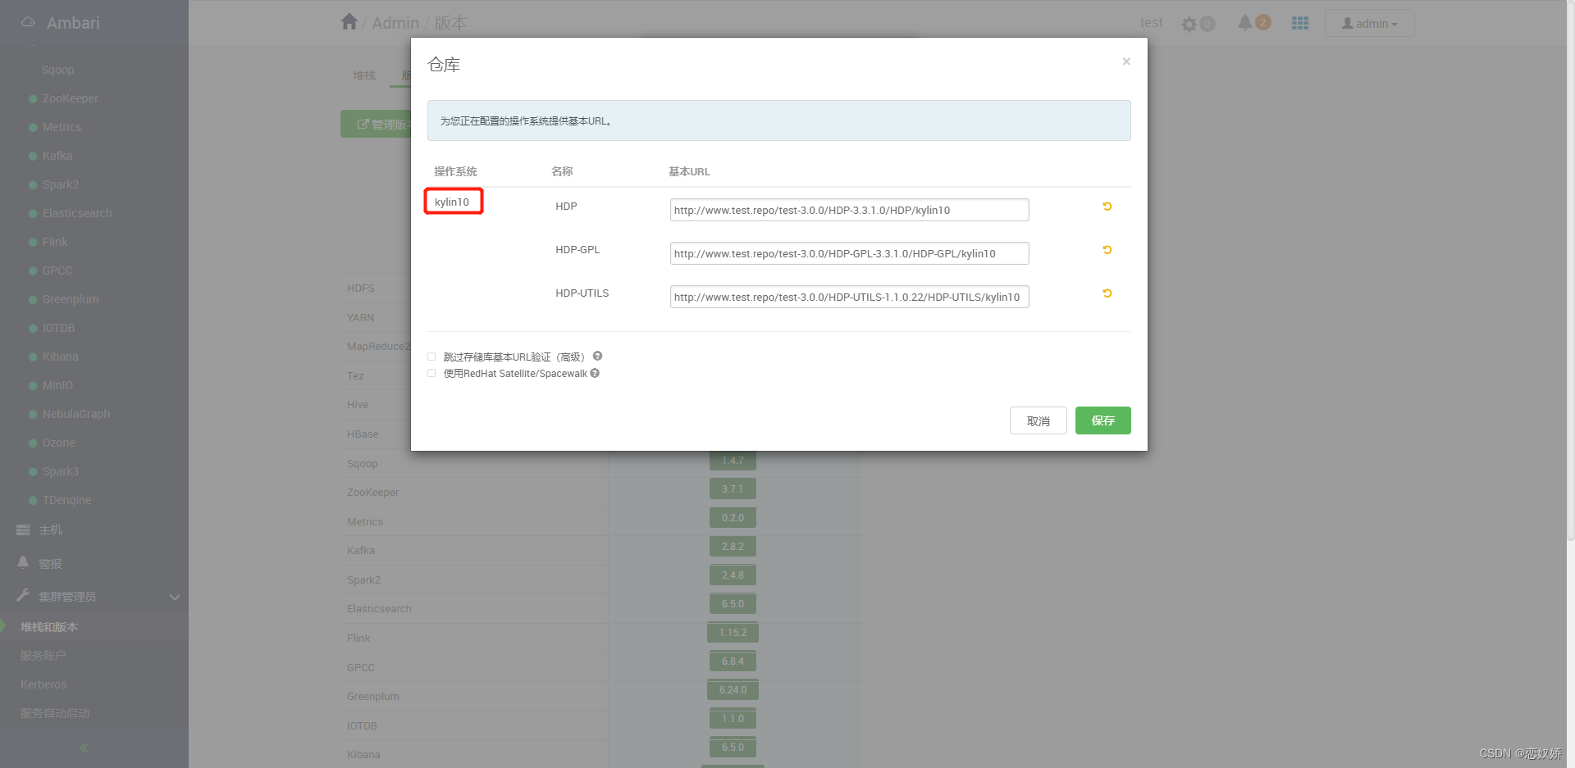The width and height of the screenshot is (1575, 768).
Task: Open the 警报 alerts bell in sidebar
Action: click(x=23, y=562)
